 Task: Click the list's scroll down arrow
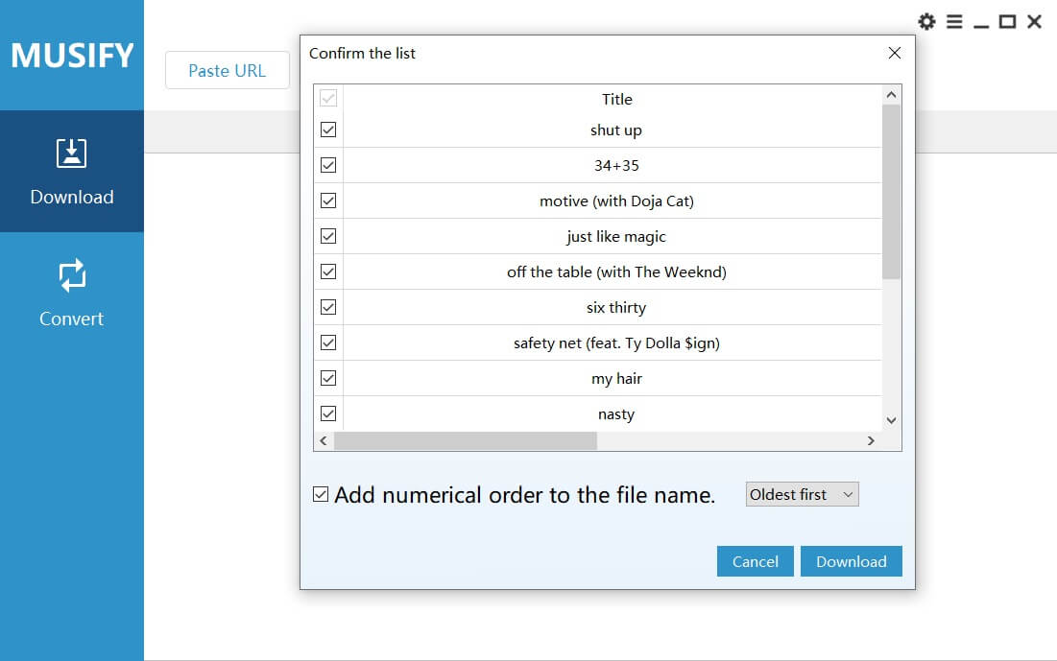click(x=891, y=420)
